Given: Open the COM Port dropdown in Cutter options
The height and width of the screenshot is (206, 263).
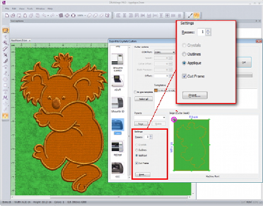Looking at the screenshot, I should tap(165, 52).
